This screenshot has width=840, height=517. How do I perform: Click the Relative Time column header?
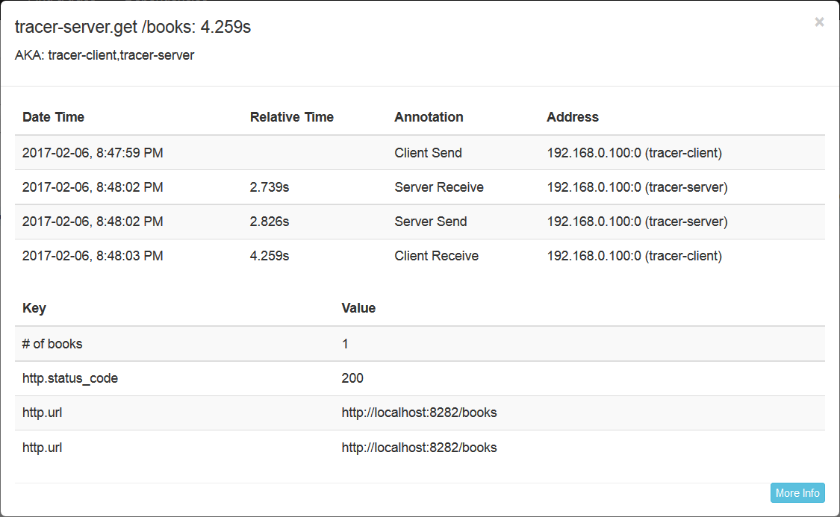point(292,117)
